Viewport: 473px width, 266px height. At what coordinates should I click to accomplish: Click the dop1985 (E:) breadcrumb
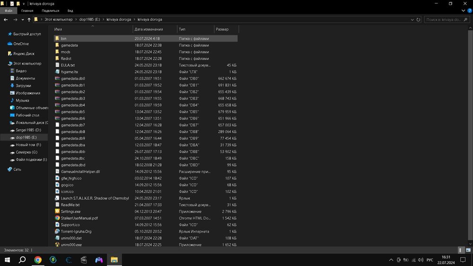(x=90, y=19)
